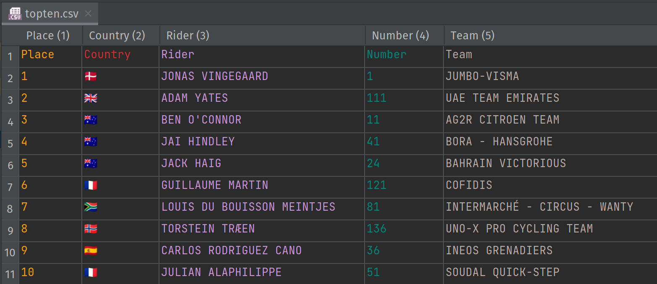The height and width of the screenshot is (284, 657).
Task: Click the Rider (3) column header
Action: (x=188, y=36)
